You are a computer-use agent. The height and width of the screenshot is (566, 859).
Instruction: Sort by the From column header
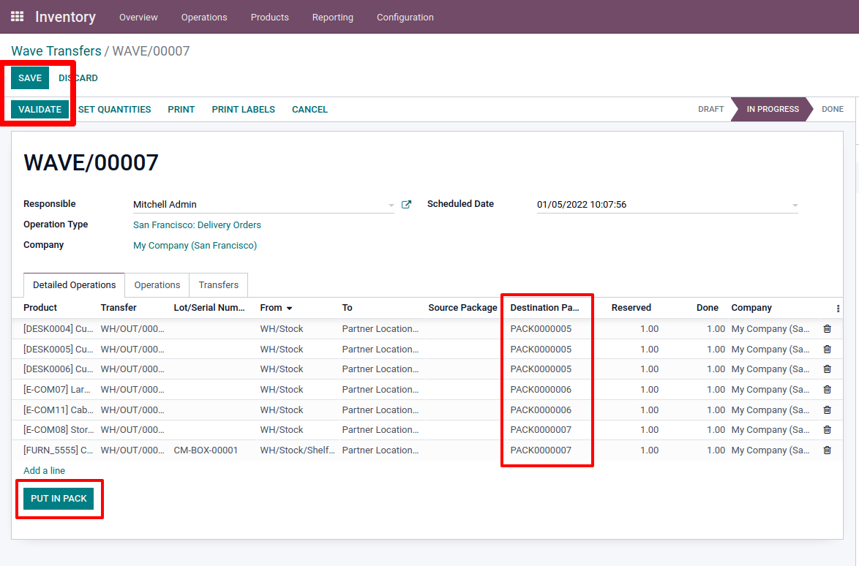(276, 308)
